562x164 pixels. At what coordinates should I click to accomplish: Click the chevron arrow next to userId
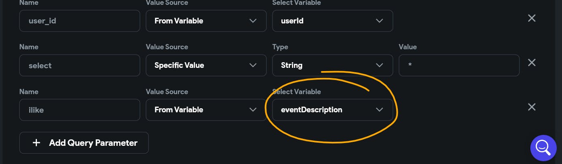pos(380,21)
